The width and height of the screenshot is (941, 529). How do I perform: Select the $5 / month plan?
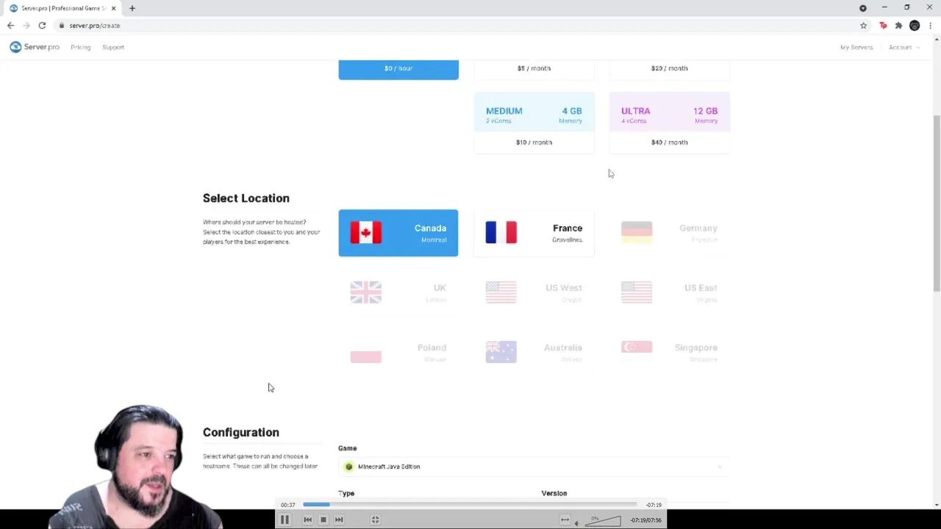pos(534,69)
